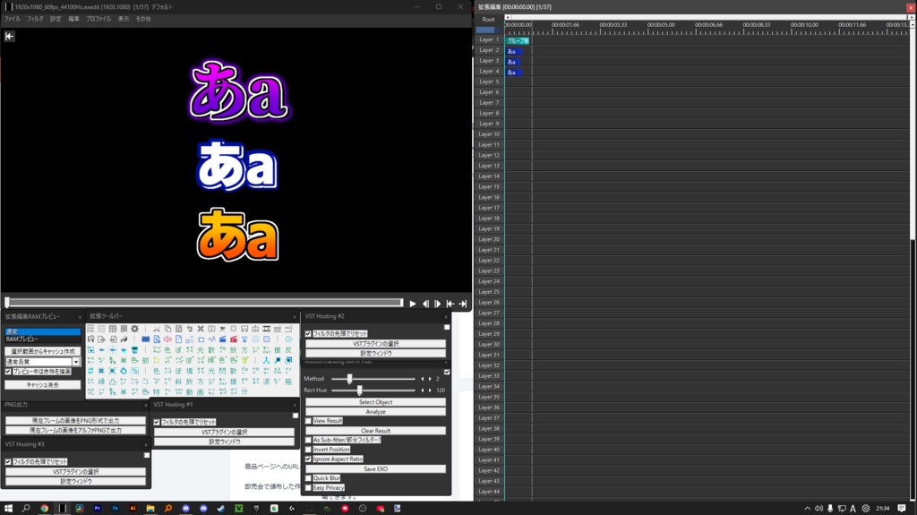Open プロファイル menu
This screenshot has width=917, height=515.
point(99,19)
